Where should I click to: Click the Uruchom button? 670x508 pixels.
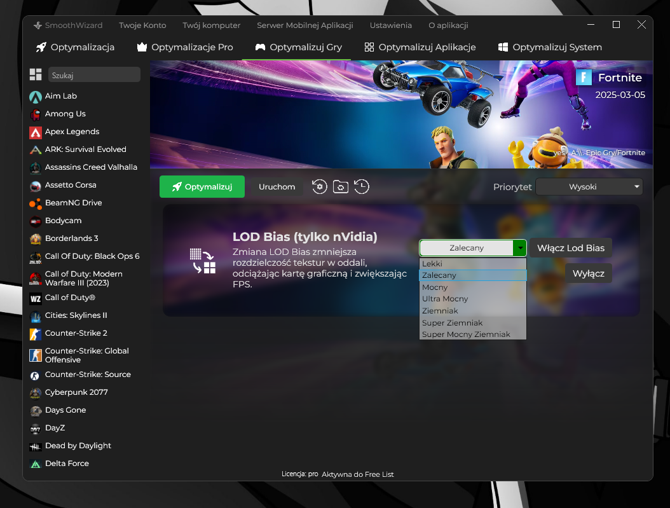[x=277, y=187]
